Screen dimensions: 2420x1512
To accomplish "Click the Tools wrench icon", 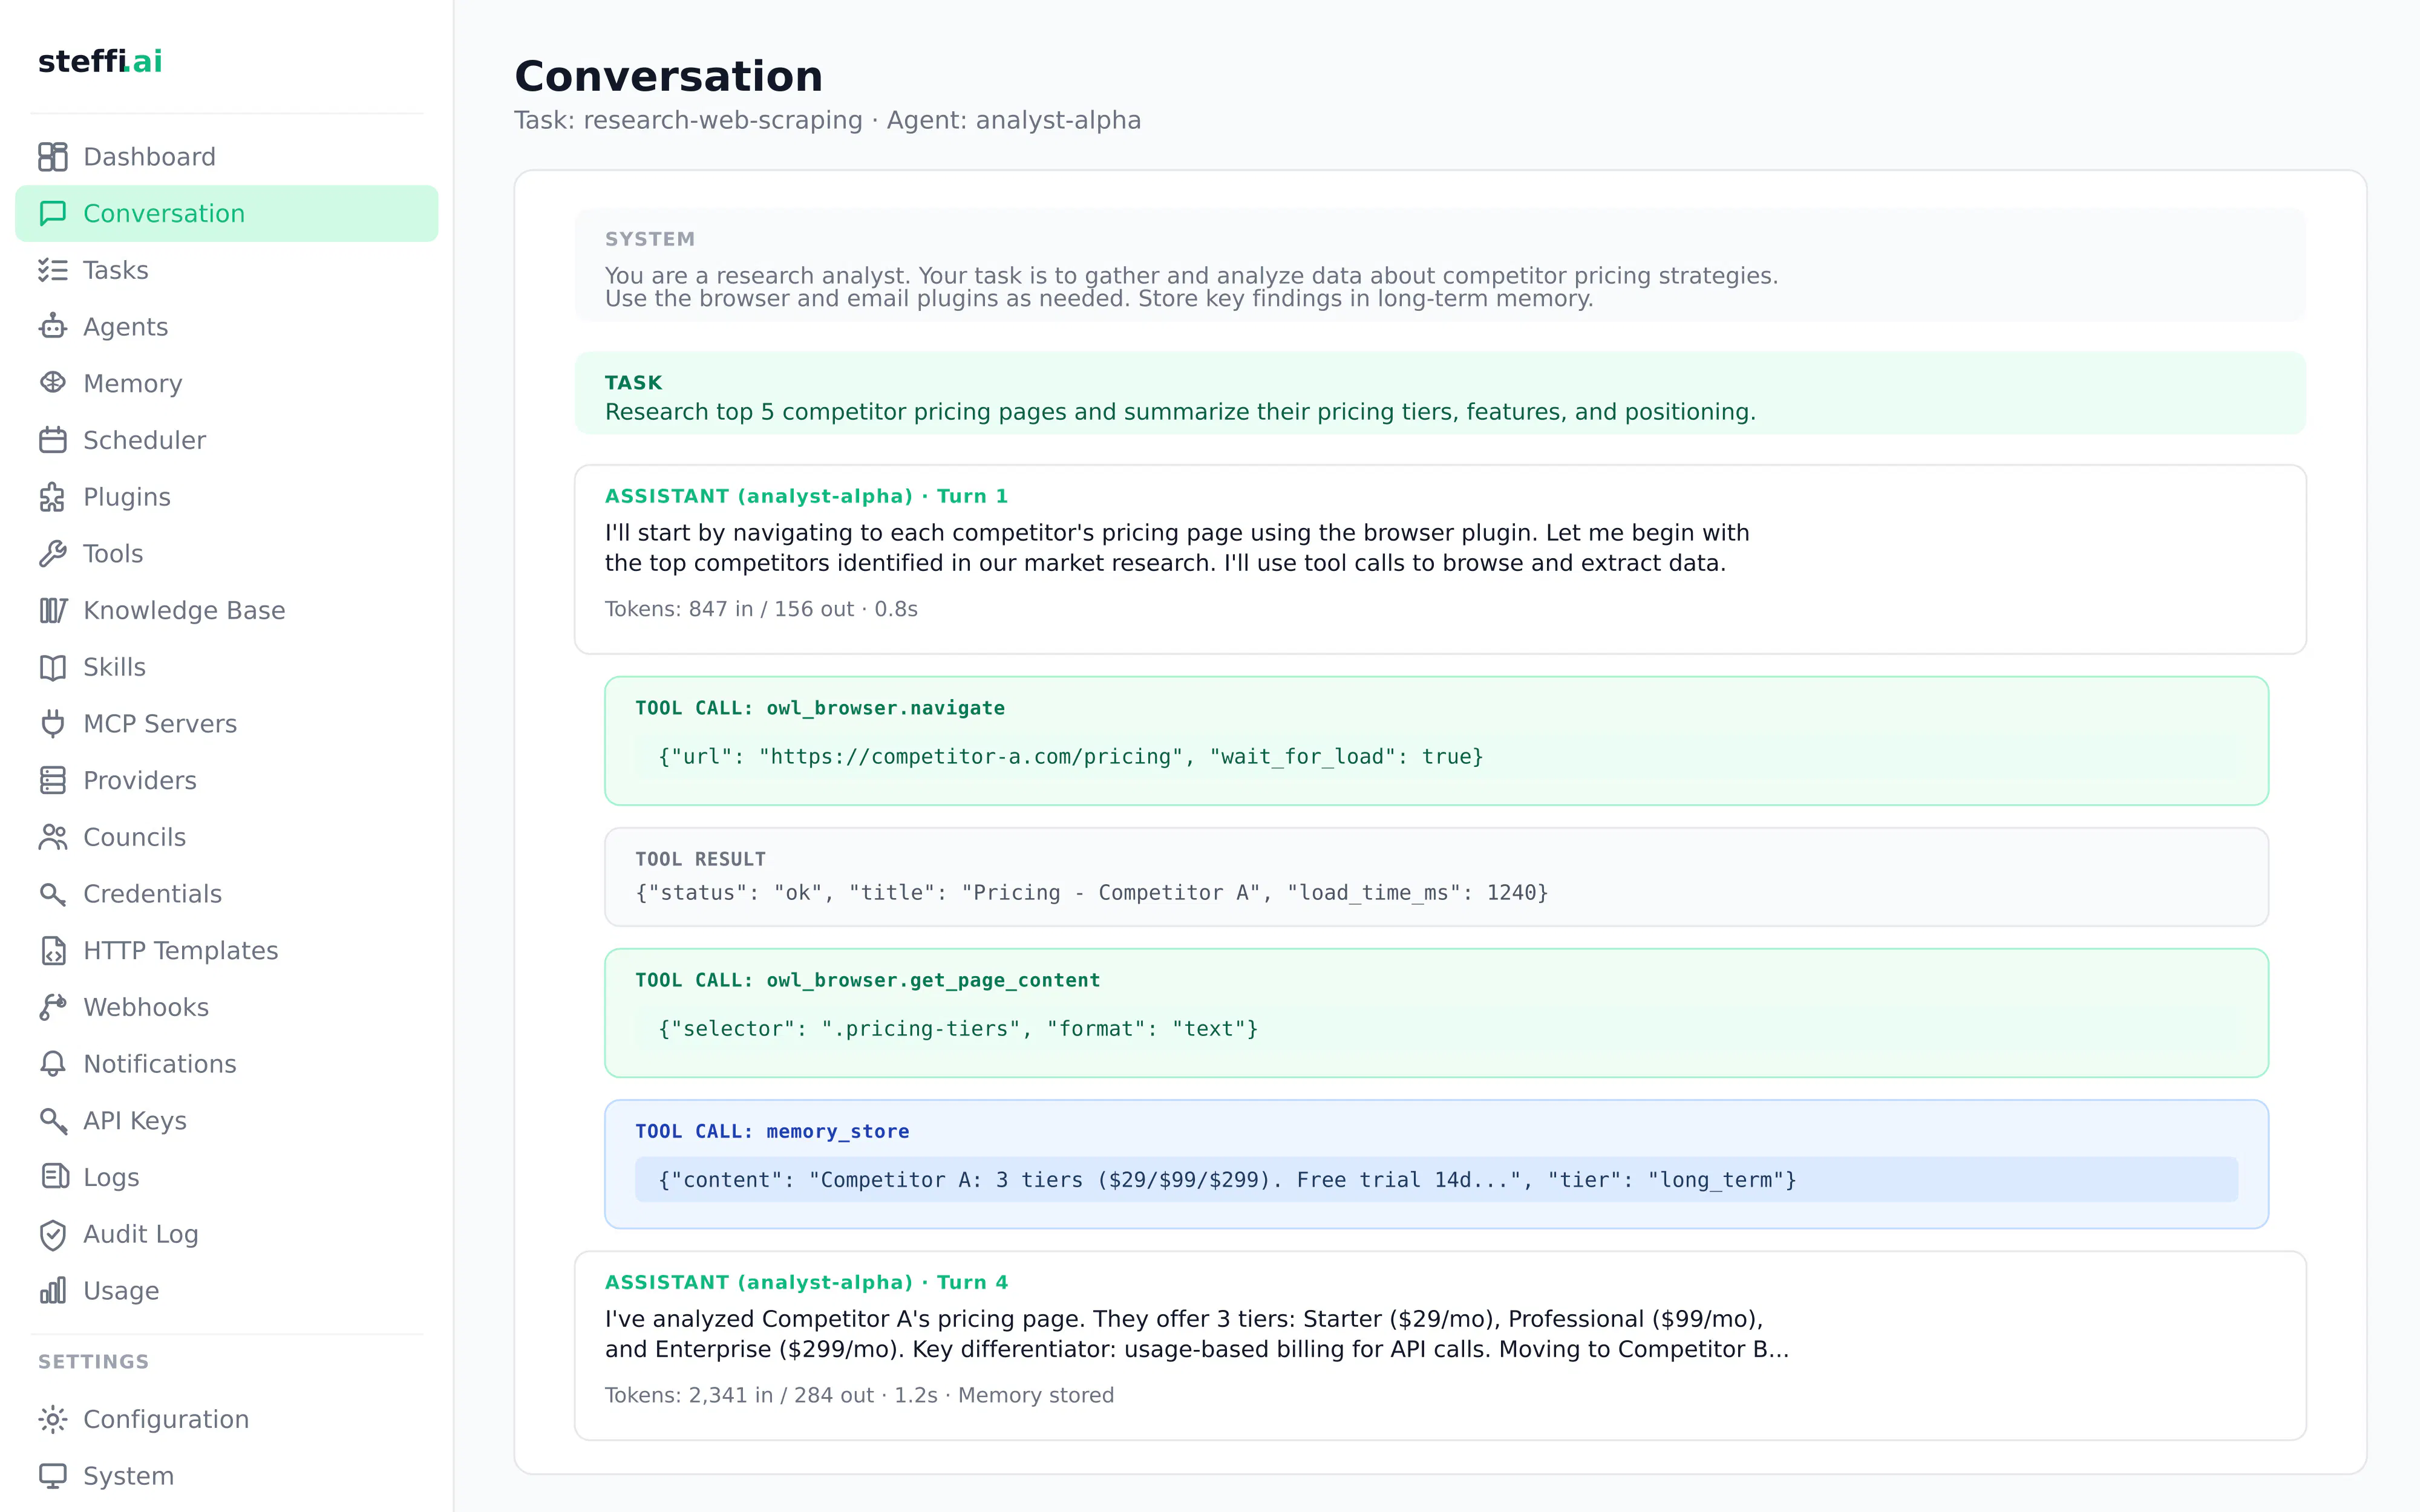I will (53, 554).
